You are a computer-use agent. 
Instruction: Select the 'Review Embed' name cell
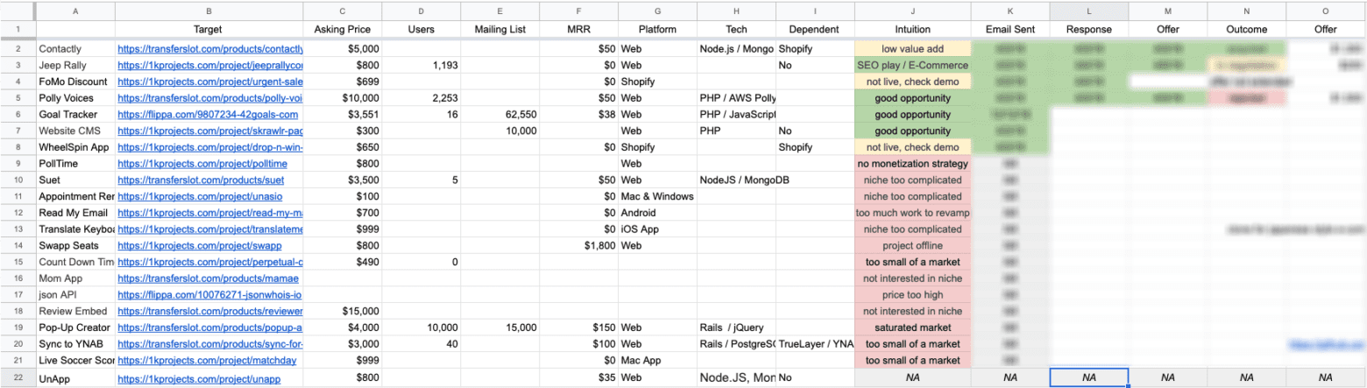click(75, 312)
